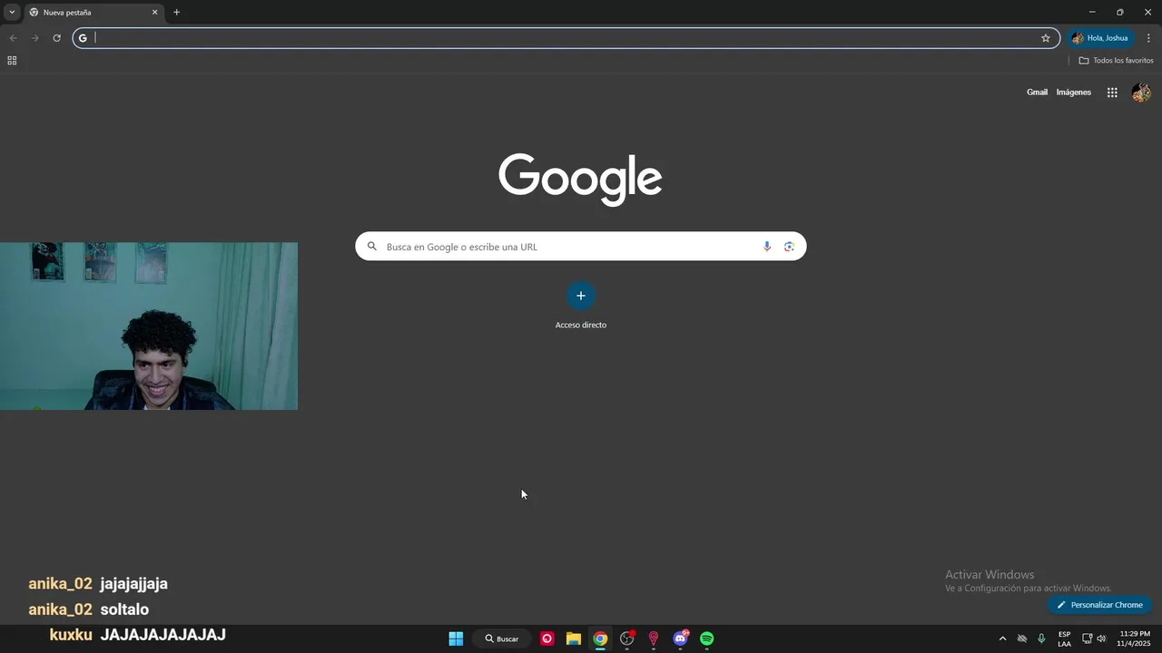Image resolution: width=1162 pixels, height=653 pixels.
Task: Open the clock and date 11:29 PM
Action: [1134, 638]
